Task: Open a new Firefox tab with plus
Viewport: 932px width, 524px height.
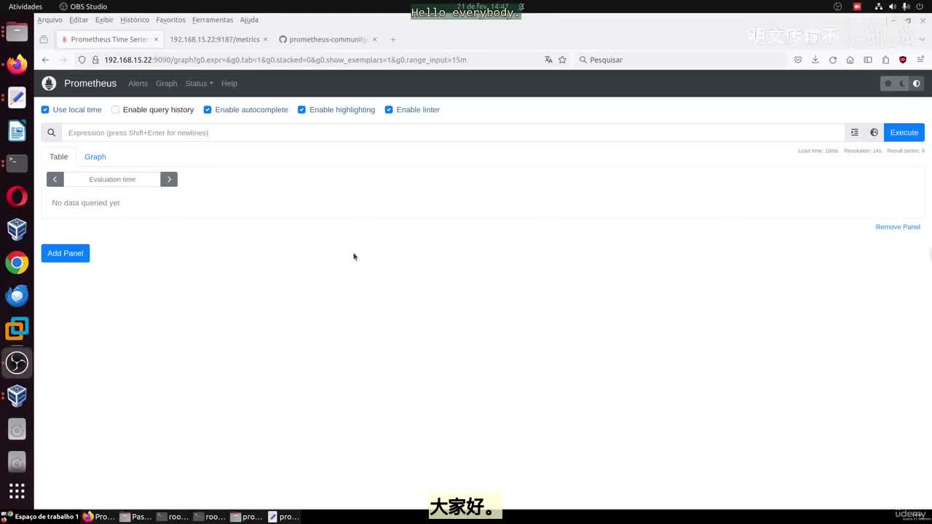Action: pos(392,39)
